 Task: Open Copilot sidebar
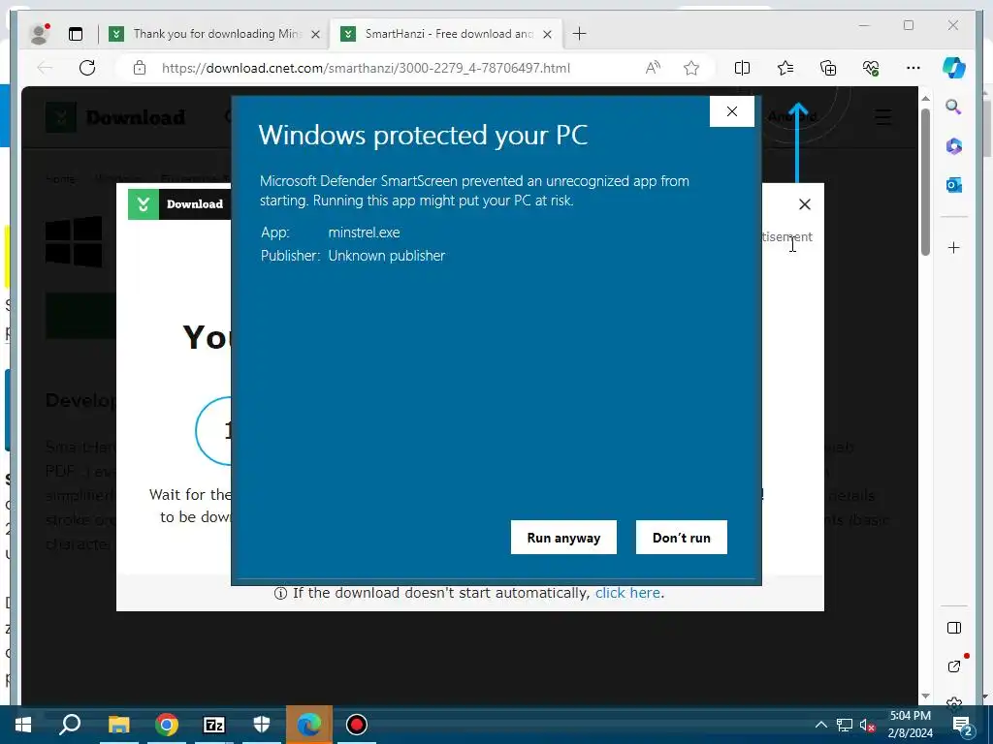954,68
